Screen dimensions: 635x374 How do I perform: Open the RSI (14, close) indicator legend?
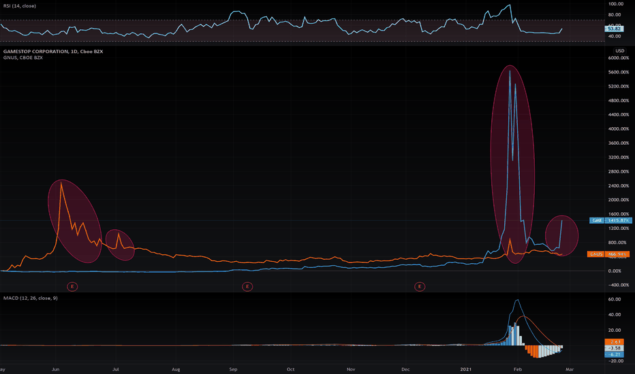pyautogui.click(x=20, y=6)
